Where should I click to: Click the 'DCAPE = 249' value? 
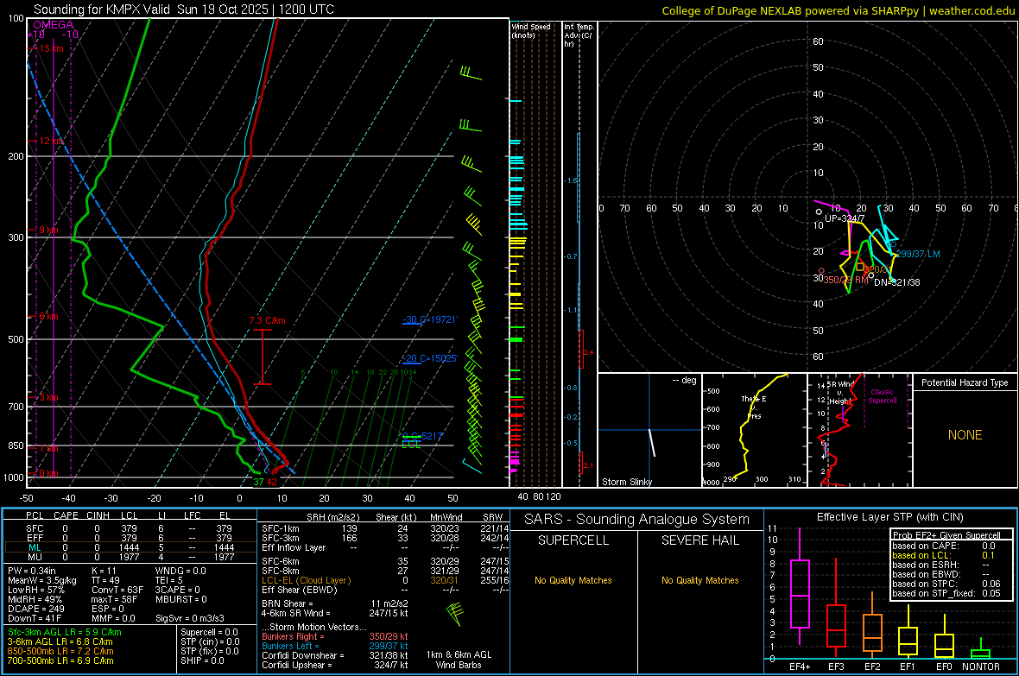(35, 609)
